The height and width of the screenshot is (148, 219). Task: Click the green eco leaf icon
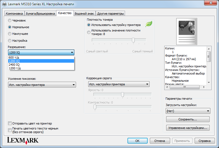tap(149, 24)
